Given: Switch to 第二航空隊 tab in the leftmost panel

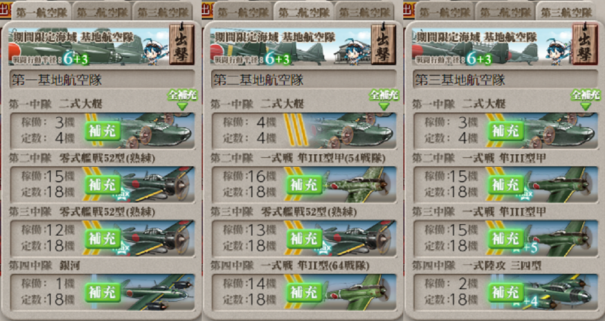Looking at the screenshot, I should (x=102, y=11).
